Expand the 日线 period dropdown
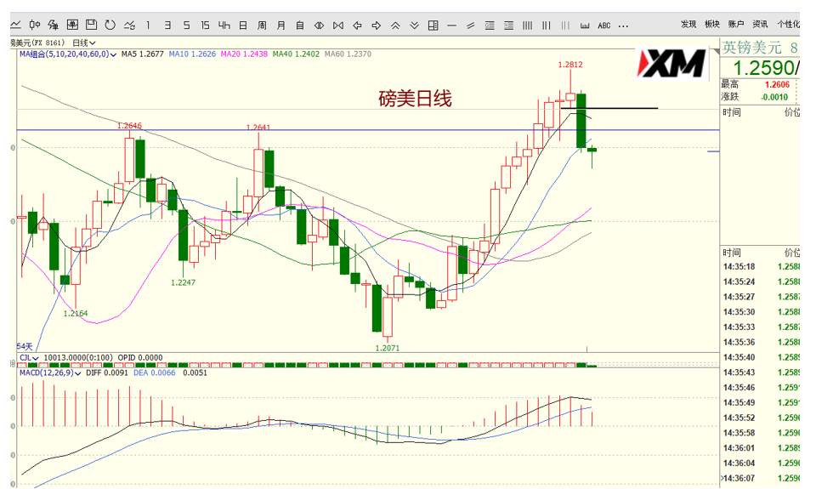 [x=84, y=43]
